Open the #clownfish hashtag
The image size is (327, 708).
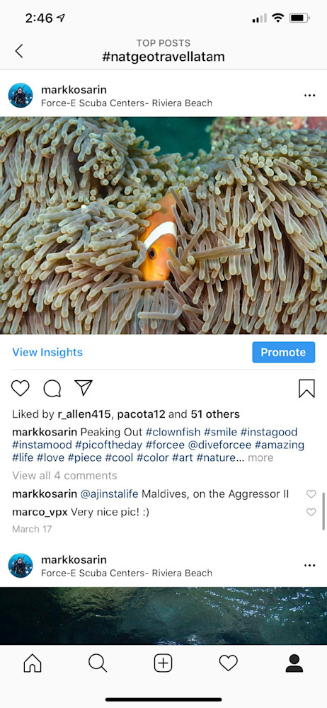point(172,432)
